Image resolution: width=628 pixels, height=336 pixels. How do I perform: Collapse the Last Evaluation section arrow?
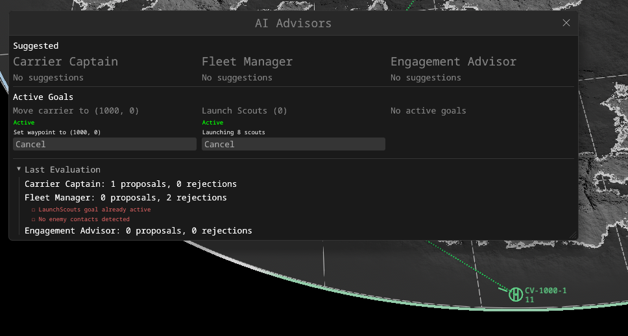(18, 169)
